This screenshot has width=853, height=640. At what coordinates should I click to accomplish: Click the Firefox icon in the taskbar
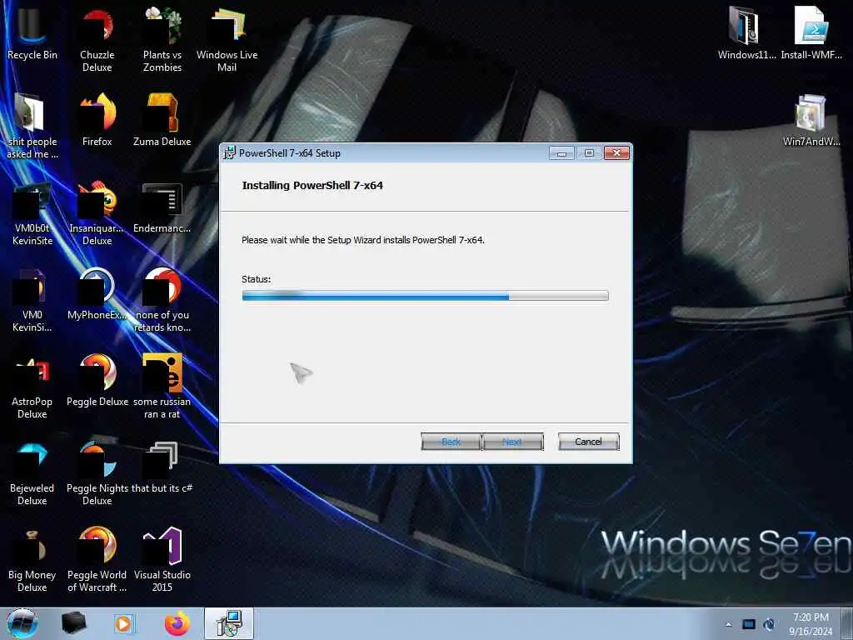pyautogui.click(x=177, y=623)
